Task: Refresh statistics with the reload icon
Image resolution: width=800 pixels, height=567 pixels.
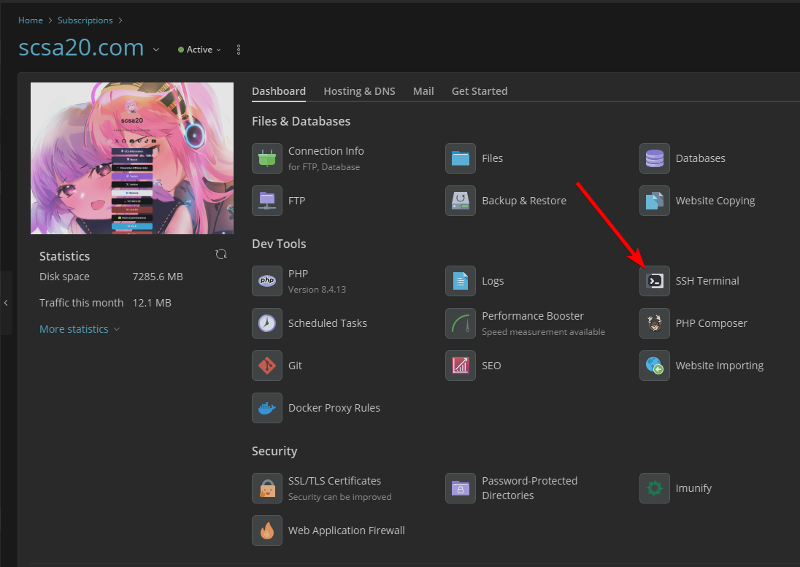Action: (x=221, y=254)
